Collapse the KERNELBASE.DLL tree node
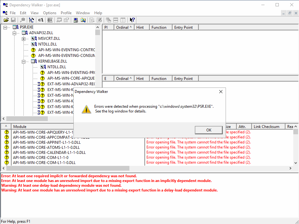 click(23, 62)
